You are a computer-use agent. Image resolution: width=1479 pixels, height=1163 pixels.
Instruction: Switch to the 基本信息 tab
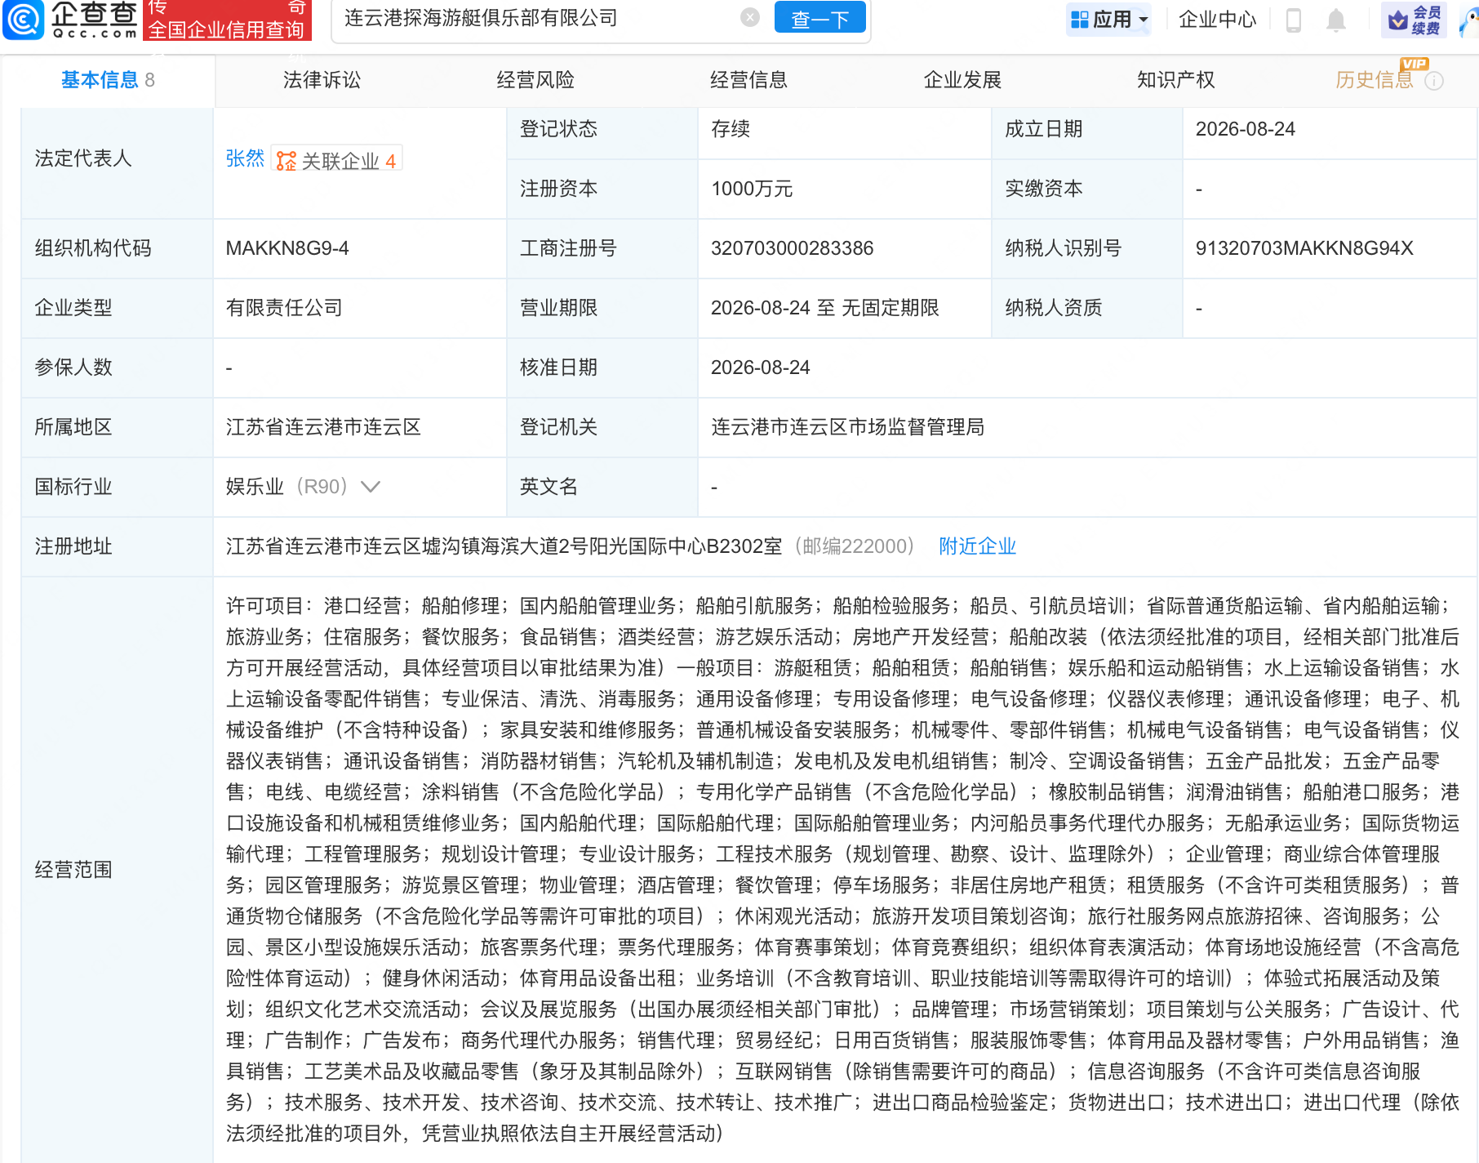(x=108, y=80)
